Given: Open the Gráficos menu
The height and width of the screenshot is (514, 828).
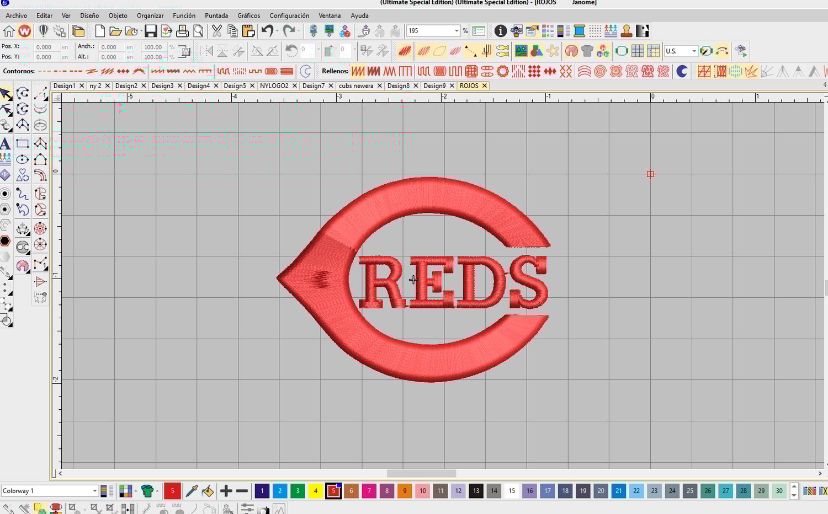Looking at the screenshot, I should click(x=249, y=15).
